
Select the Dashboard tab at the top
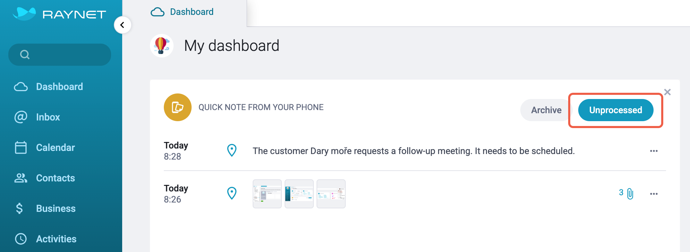pyautogui.click(x=182, y=12)
